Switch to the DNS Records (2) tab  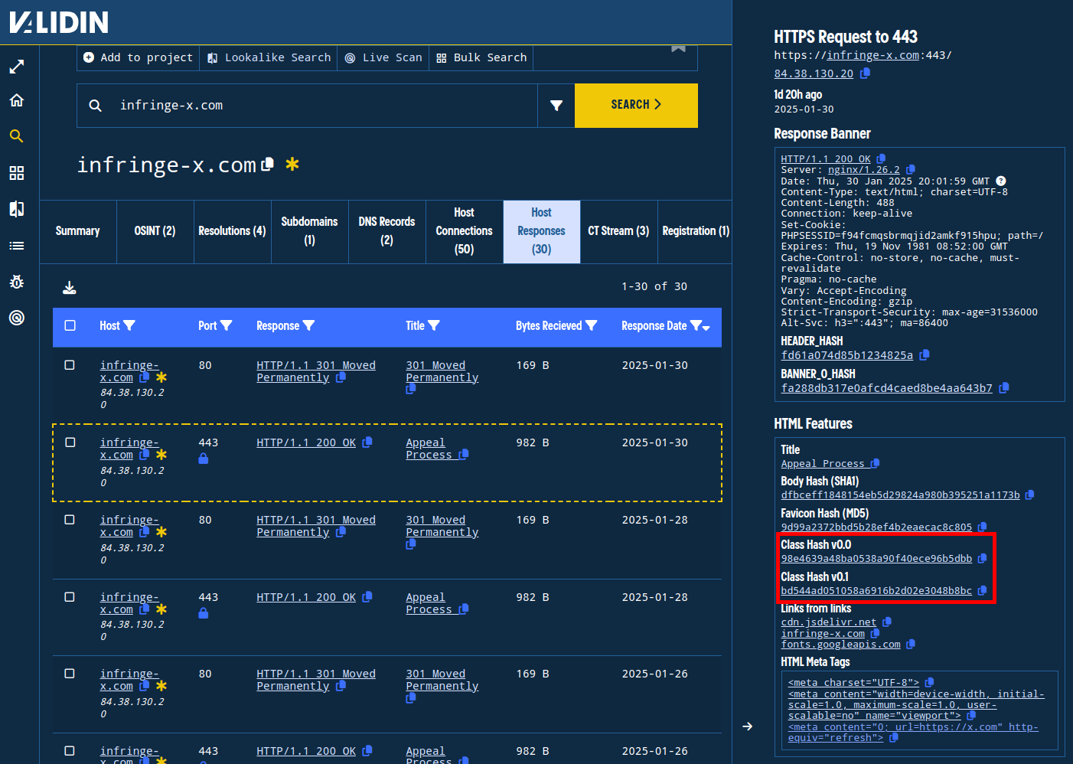[x=386, y=231]
